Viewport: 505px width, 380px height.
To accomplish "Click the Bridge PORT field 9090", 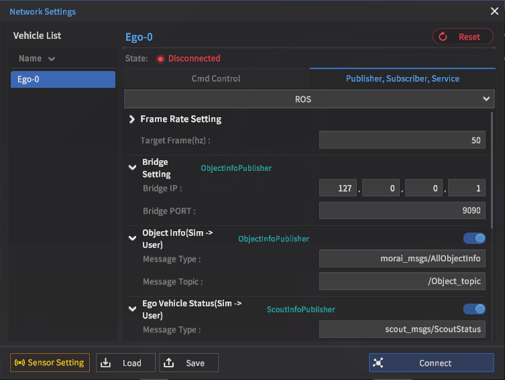I will pyautogui.click(x=402, y=210).
